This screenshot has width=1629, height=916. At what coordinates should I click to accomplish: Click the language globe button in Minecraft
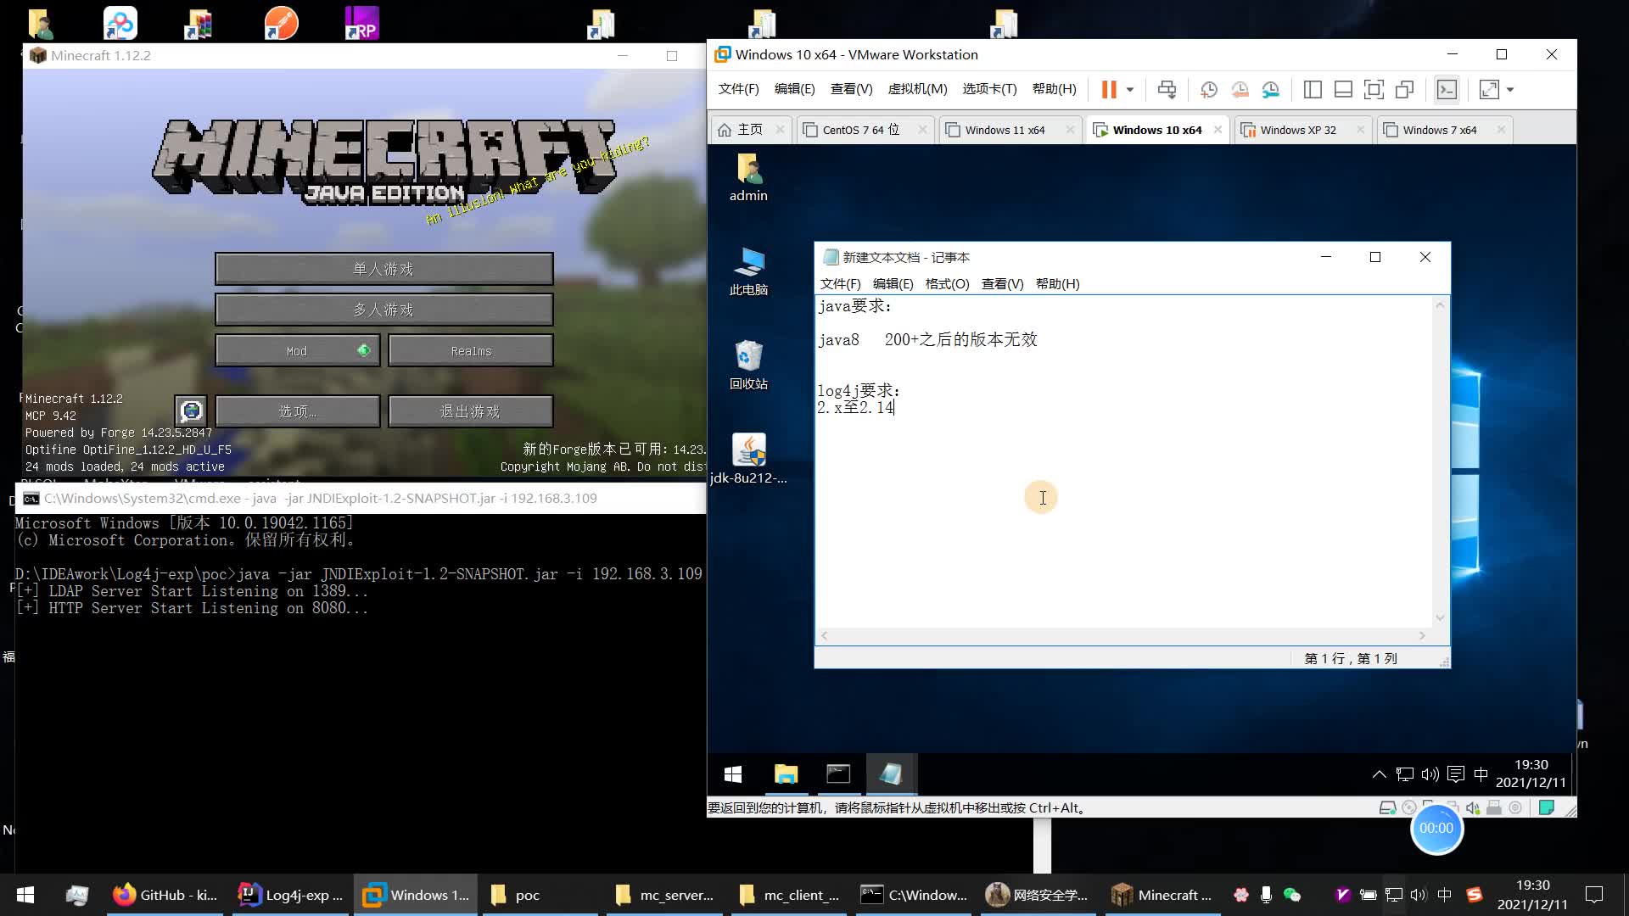click(191, 411)
